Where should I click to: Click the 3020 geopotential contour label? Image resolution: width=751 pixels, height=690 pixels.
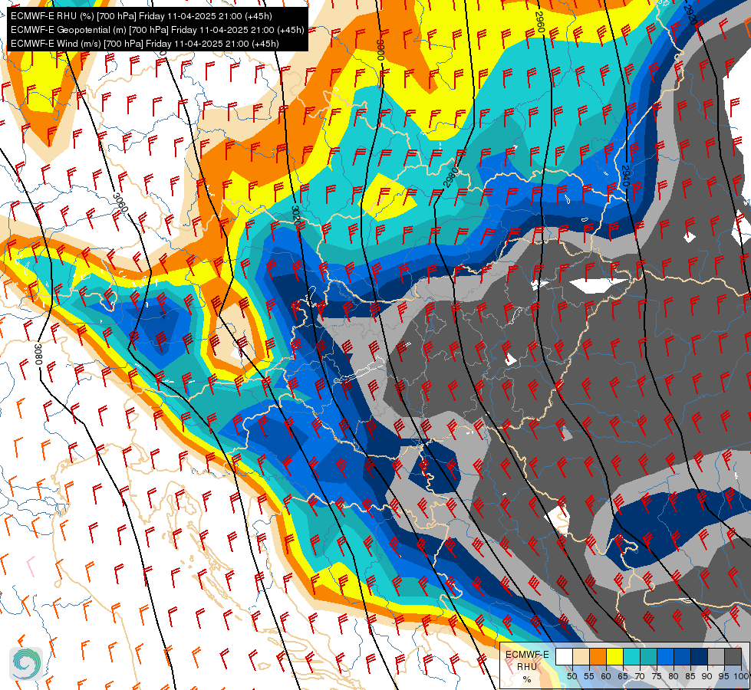pyautogui.click(x=295, y=217)
